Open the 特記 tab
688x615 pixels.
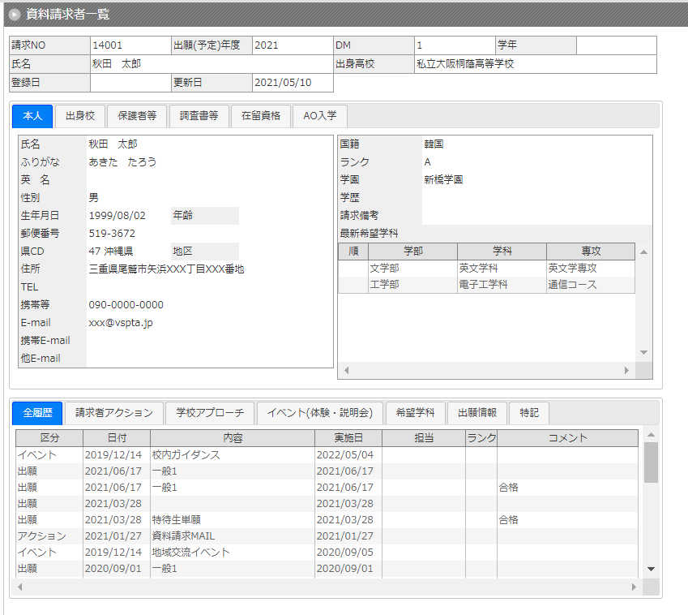(x=528, y=413)
